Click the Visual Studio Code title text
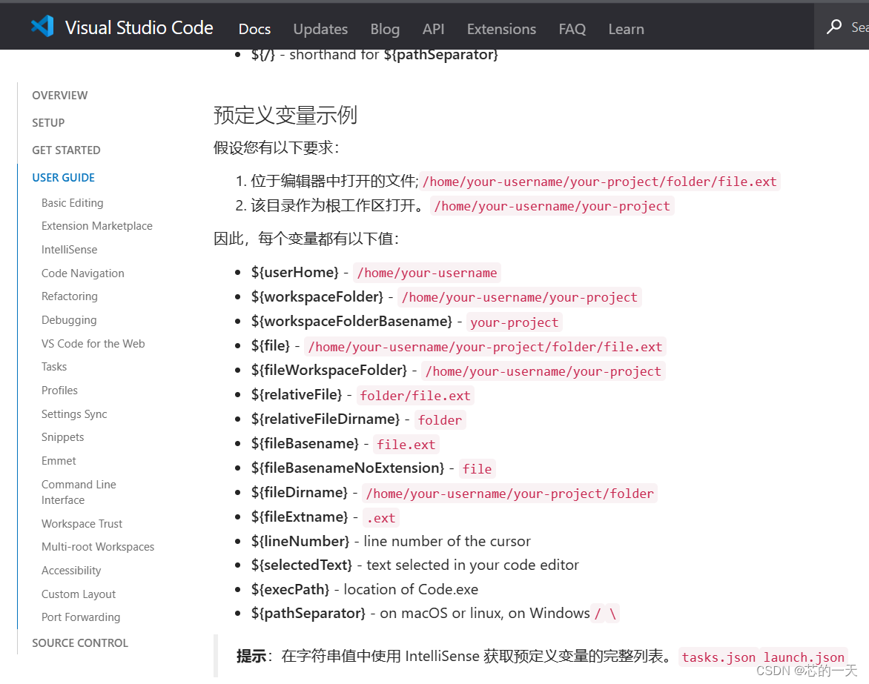Viewport: 869px width, 684px height. tap(139, 27)
